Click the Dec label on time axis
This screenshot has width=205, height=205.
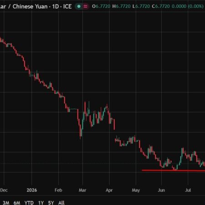4,190
